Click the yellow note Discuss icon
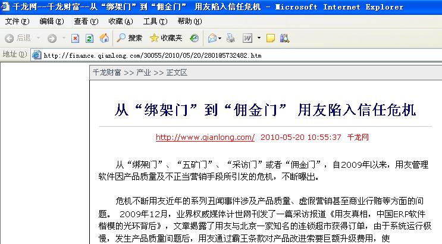Image resolution: width=442 pixels, height=244 pixels. [x=270, y=38]
